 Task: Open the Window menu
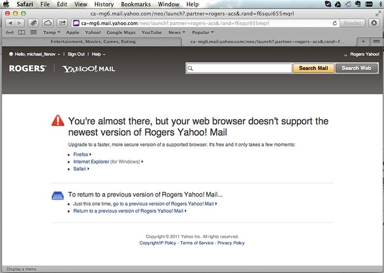click(x=168, y=4)
